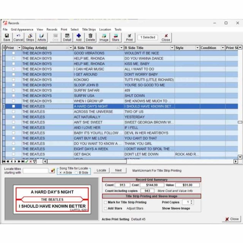Select the ROCK AND R... style cell

(x=187, y=154)
